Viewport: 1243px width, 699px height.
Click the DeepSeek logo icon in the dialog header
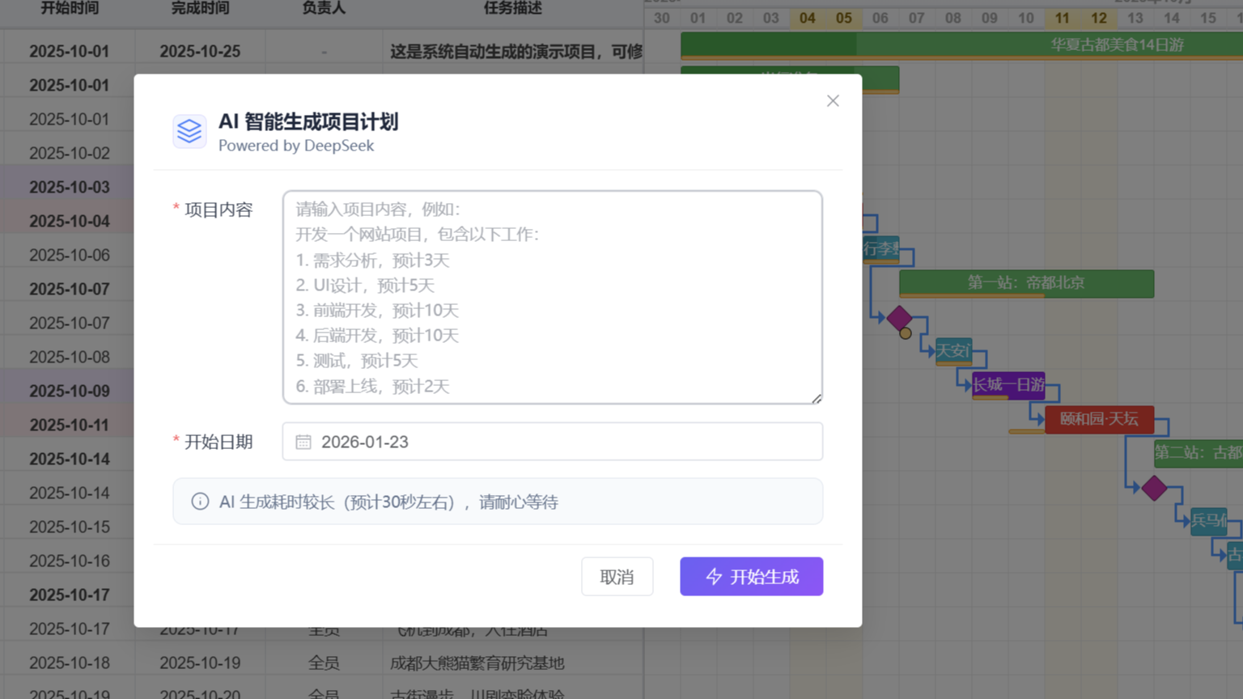tap(189, 130)
